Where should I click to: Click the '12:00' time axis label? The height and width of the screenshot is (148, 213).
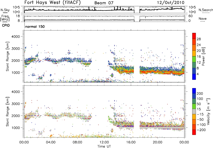coord(104,142)
